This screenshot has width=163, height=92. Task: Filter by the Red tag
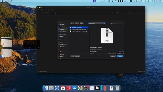(61, 52)
